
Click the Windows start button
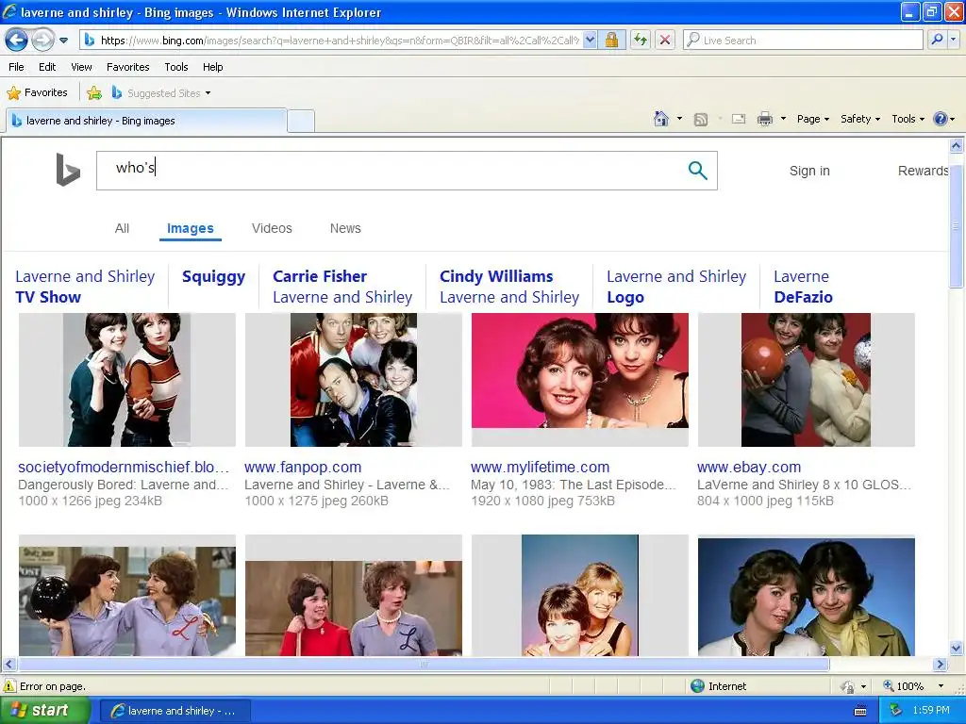45,711
